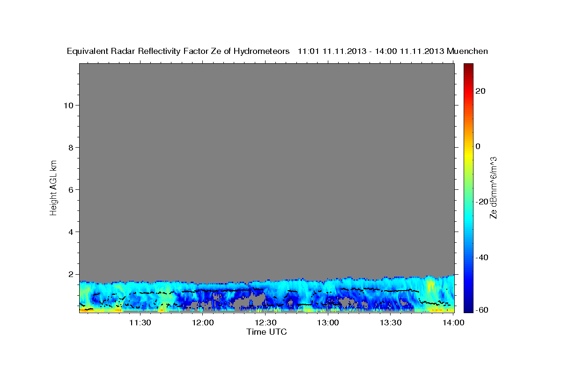The width and height of the screenshot is (562, 375).
Task: Click the 13:30 time tick label
Action: point(391,322)
